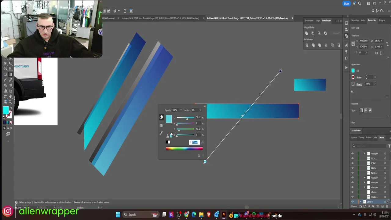Toggle constrain width and height proportions link
The image size is (391, 220).
click(x=387, y=44)
